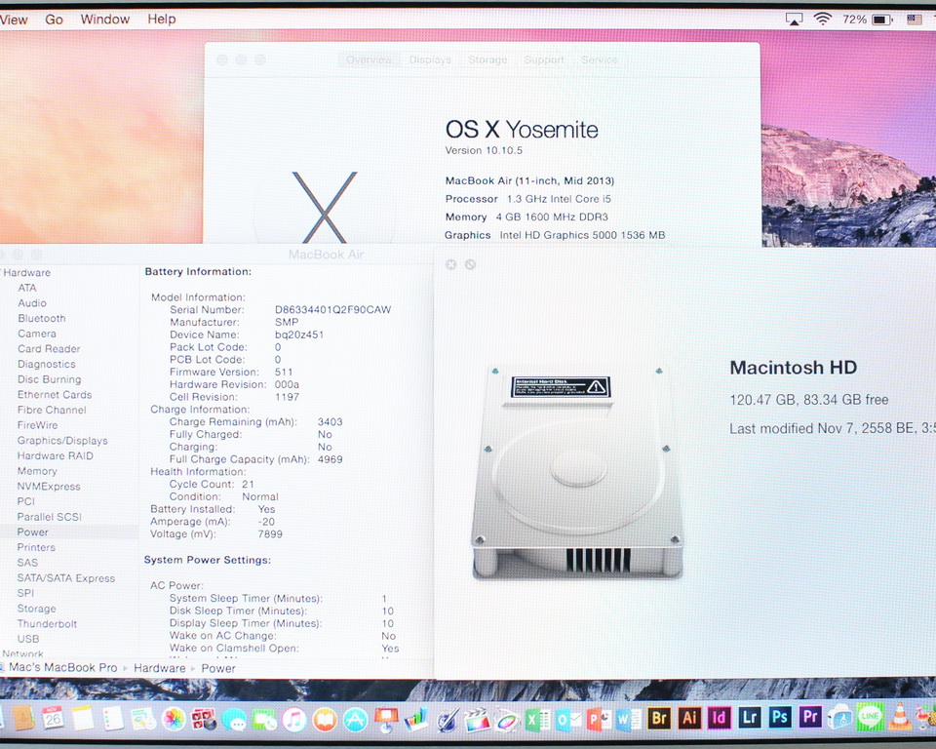Image resolution: width=936 pixels, height=749 pixels.
Task: Select the Overview tab in About This Mac
Action: tap(369, 59)
